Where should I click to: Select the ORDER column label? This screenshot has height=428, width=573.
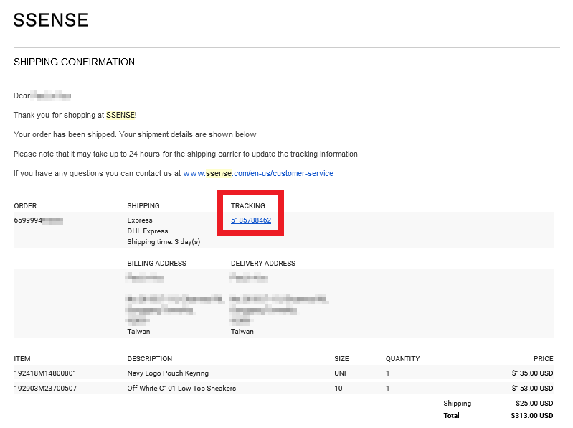coord(25,206)
